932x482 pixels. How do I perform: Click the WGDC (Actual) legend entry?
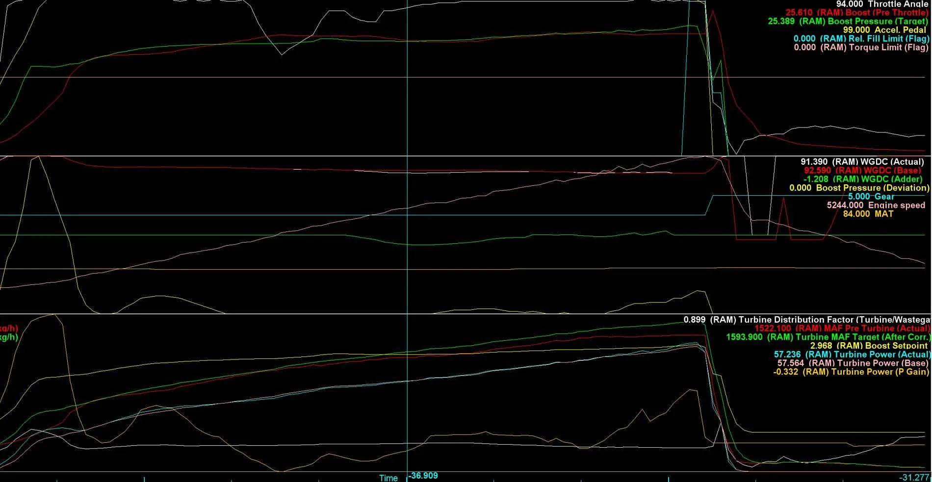862,162
